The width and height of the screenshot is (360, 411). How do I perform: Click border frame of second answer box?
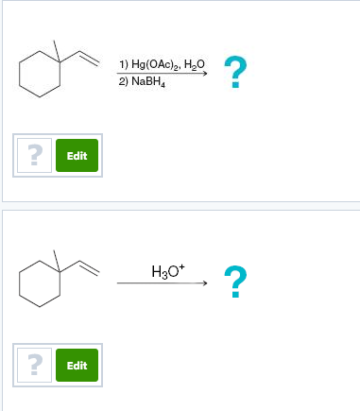pyautogui.click(x=58, y=345)
